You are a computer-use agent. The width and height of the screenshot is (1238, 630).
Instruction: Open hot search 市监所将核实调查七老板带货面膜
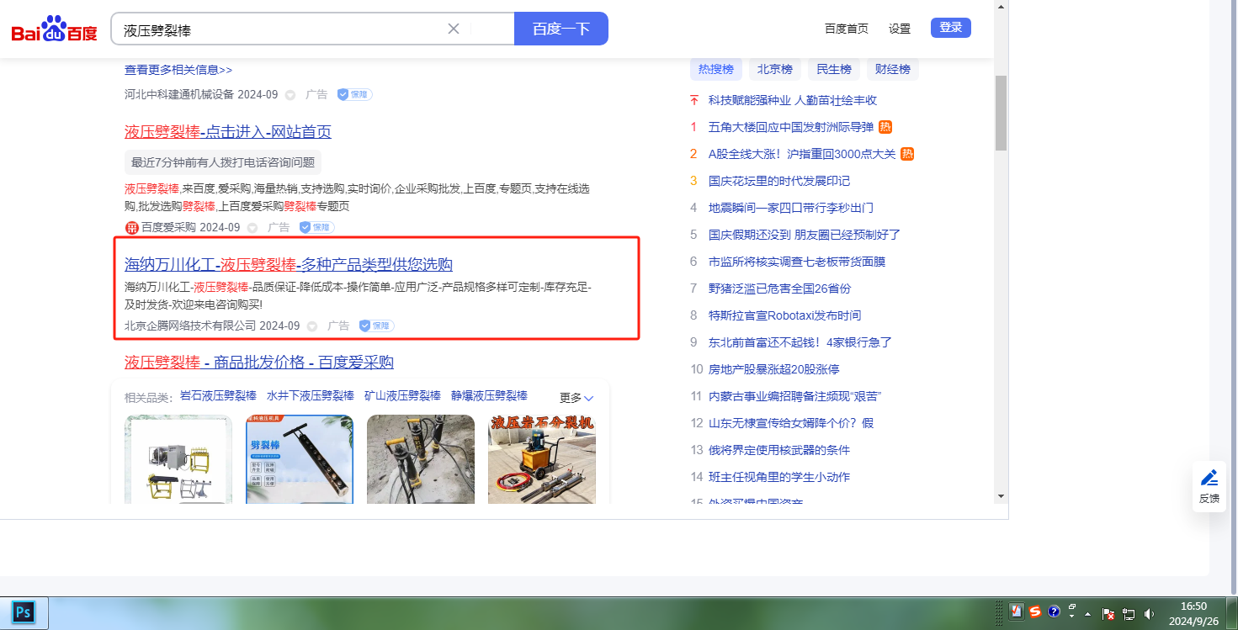(797, 262)
